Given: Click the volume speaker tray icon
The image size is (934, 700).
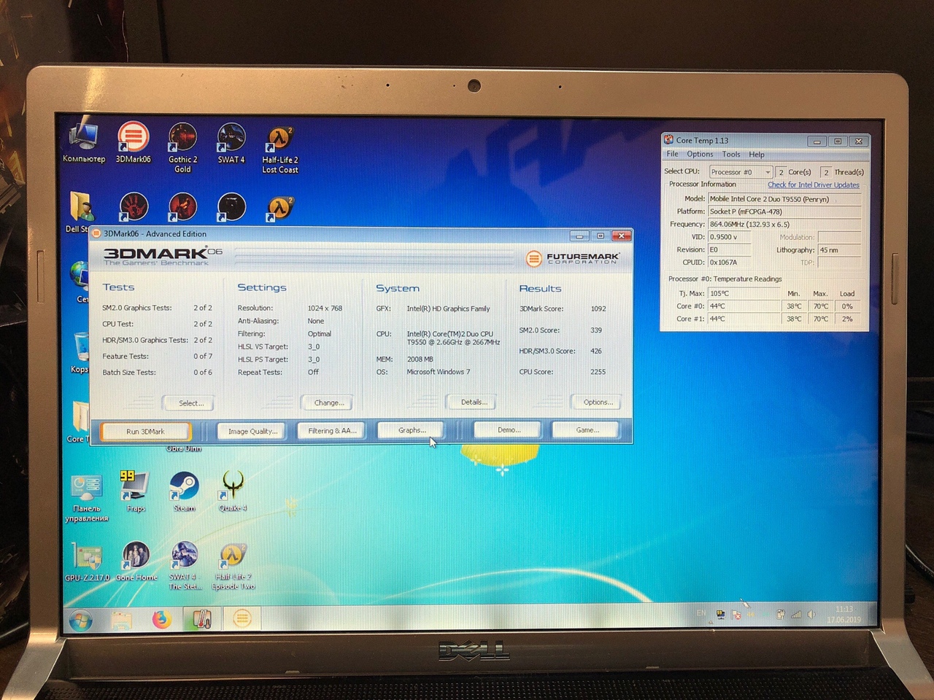Looking at the screenshot, I should pyautogui.click(x=811, y=615).
